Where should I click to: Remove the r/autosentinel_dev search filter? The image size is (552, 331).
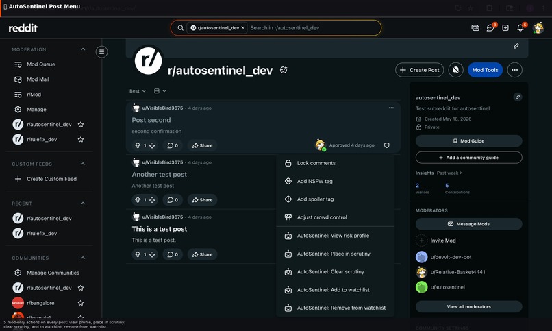point(243,28)
